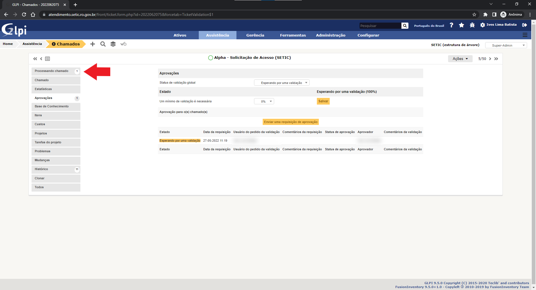This screenshot has height=290, width=536.
Task: Open Administração menu
Action: [x=331, y=35]
